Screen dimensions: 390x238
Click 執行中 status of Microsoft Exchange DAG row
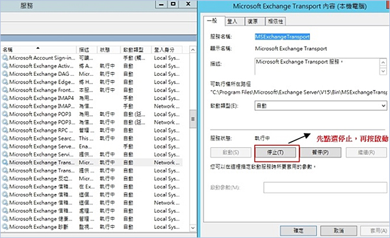(107, 74)
